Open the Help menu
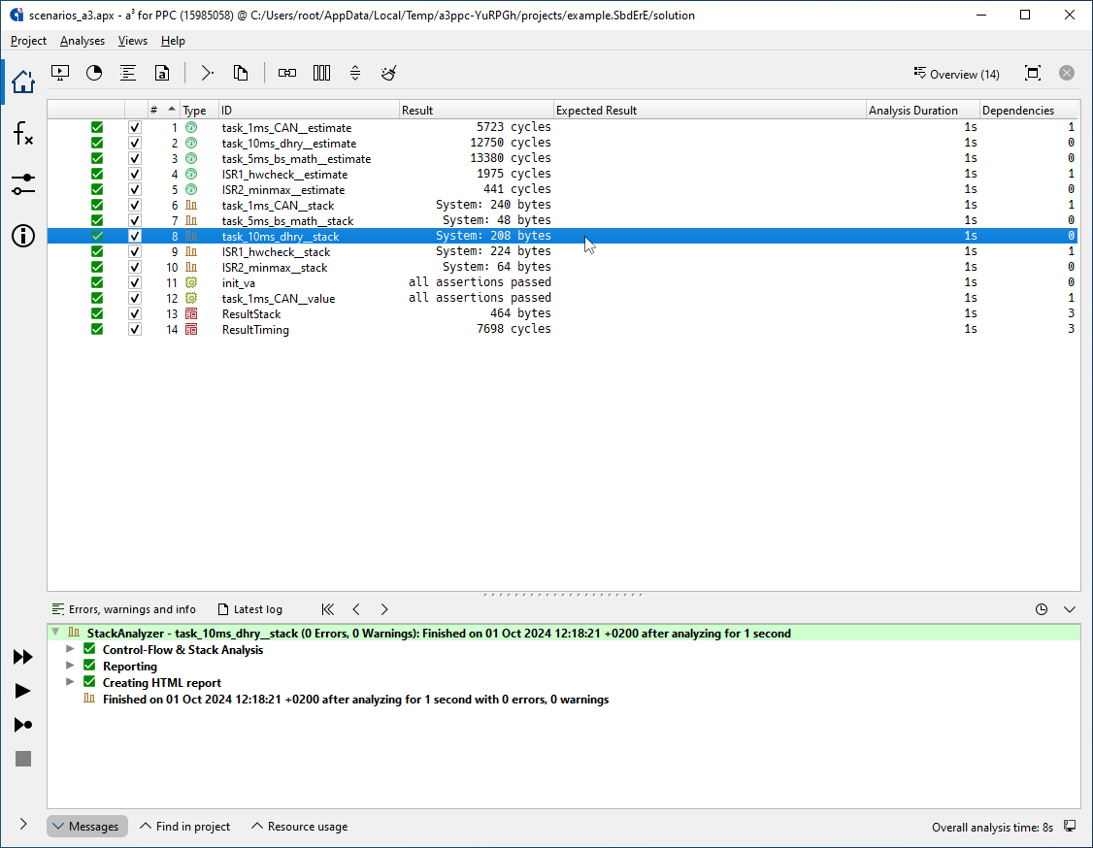The width and height of the screenshot is (1093, 848). click(x=173, y=41)
